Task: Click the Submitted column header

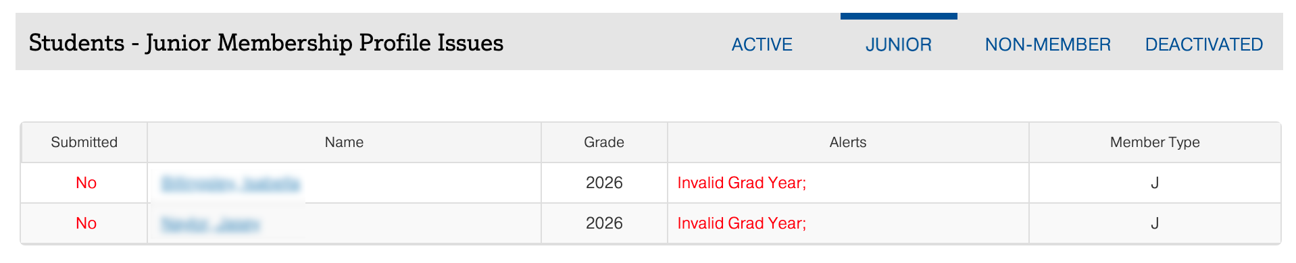Action: tap(84, 142)
